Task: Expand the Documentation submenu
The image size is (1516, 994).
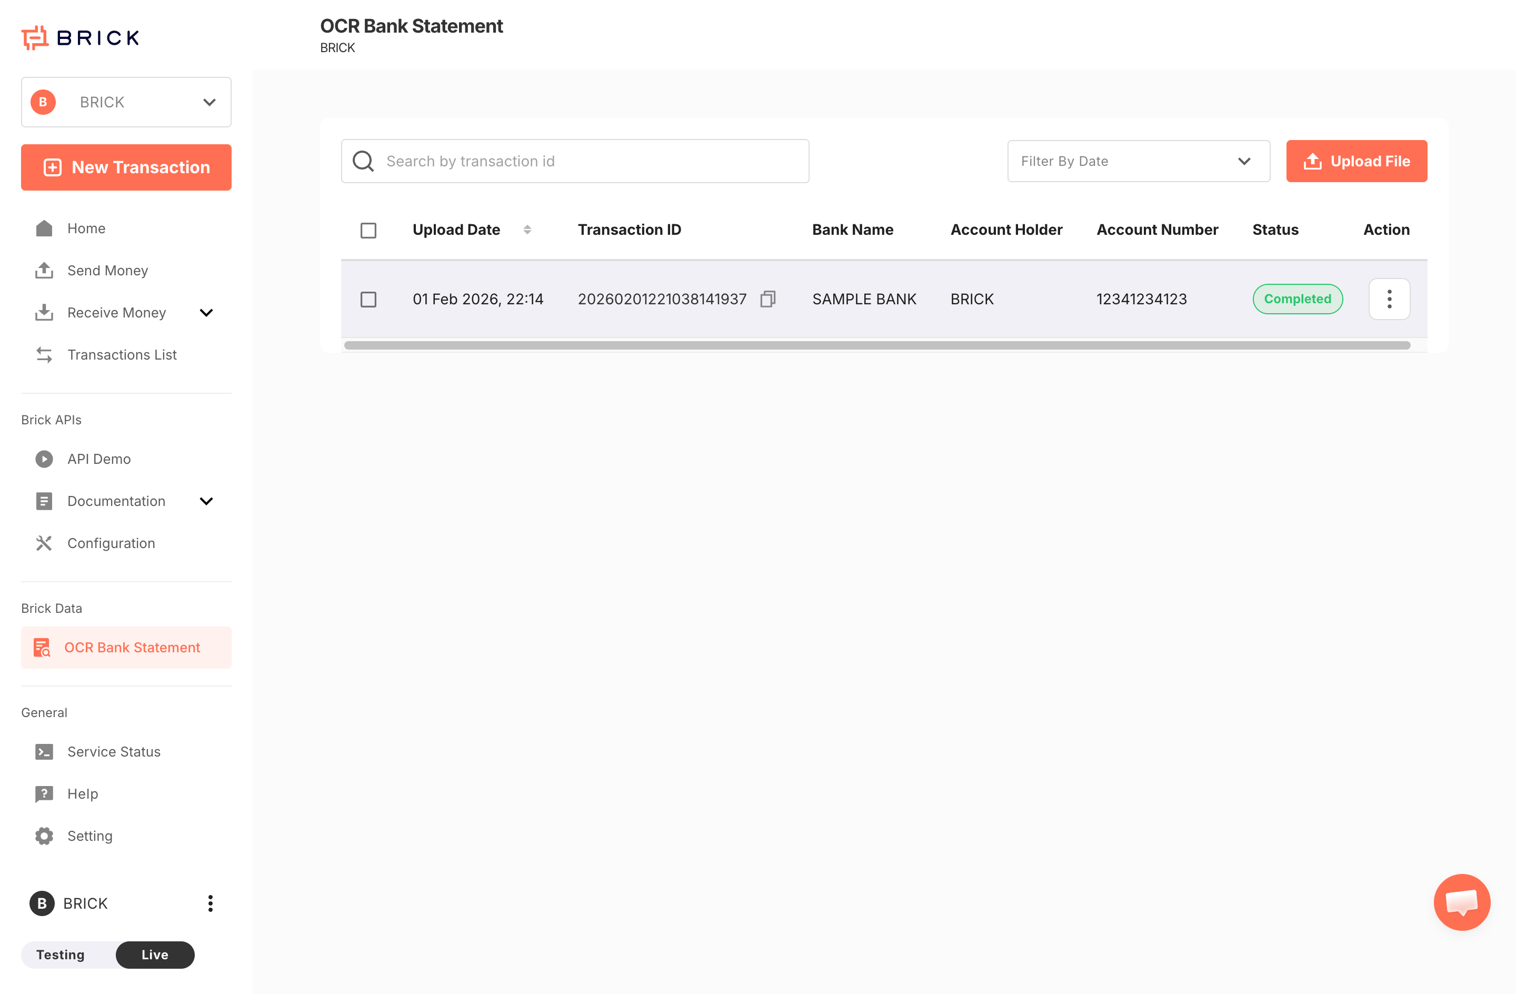Action: tap(206, 501)
